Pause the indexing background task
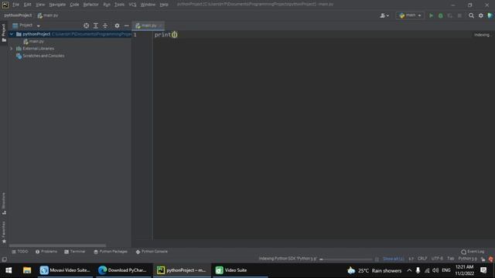Image resolution: width=495 pixels, height=278 pixels. 377,259
